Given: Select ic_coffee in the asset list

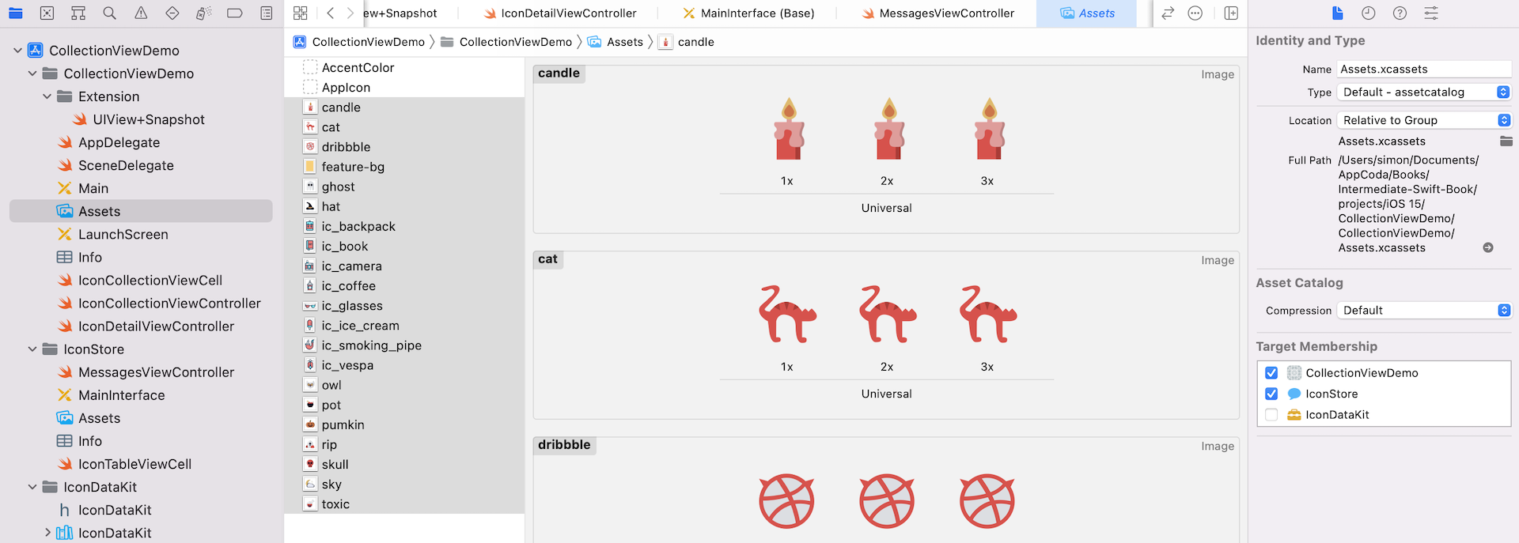Looking at the screenshot, I should point(348,286).
